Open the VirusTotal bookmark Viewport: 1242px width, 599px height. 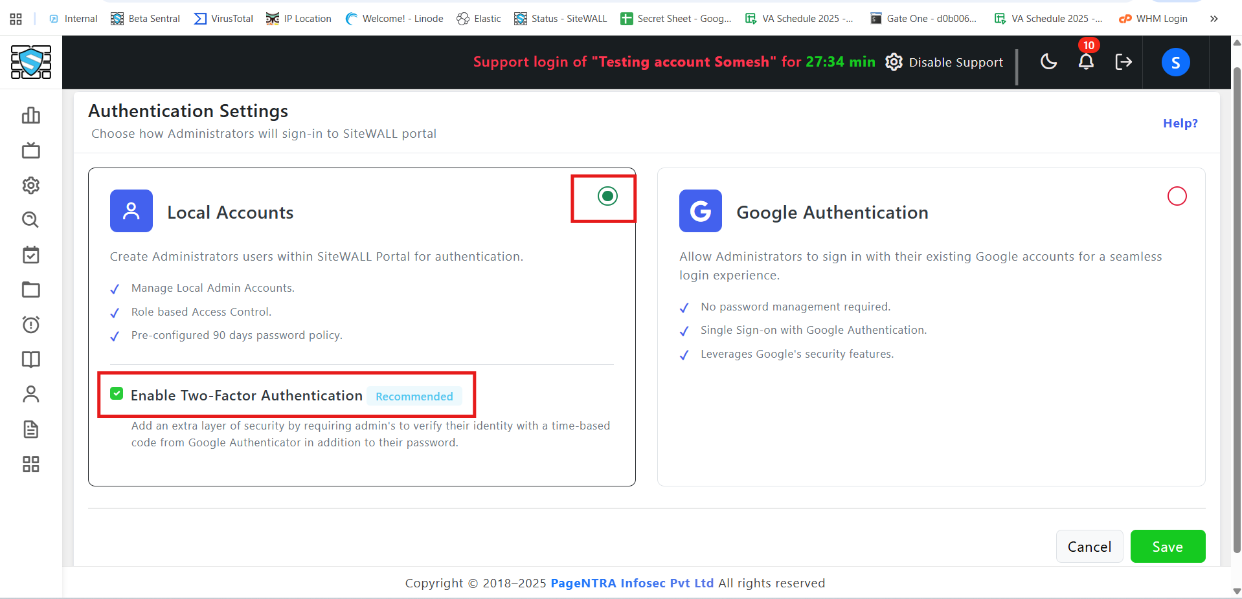coord(223,19)
